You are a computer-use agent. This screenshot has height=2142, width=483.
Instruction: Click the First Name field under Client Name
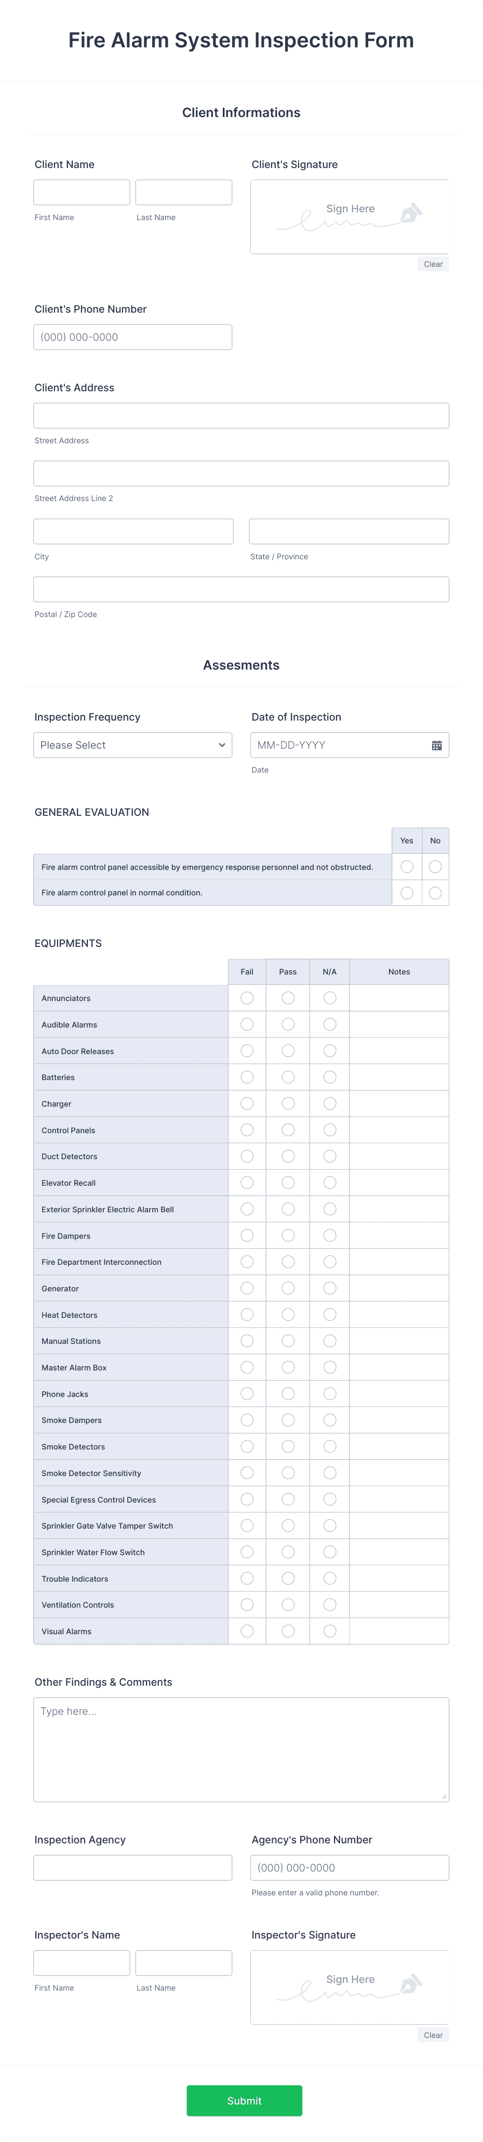[x=82, y=191]
